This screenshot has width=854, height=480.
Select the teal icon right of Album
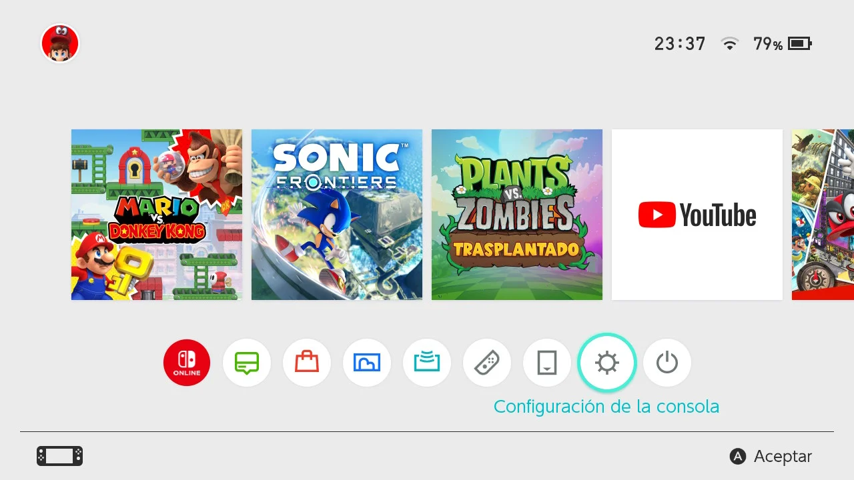click(x=427, y=363)
